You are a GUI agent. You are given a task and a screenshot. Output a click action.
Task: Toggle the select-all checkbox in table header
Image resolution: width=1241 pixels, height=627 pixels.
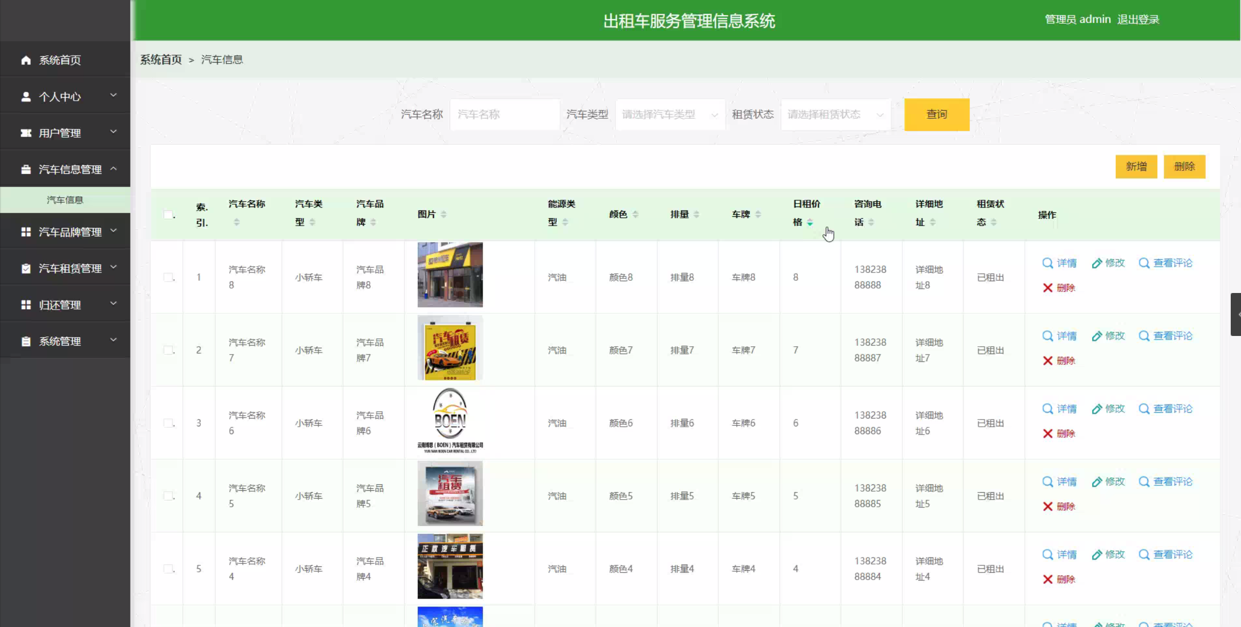[x=168, y=215]
